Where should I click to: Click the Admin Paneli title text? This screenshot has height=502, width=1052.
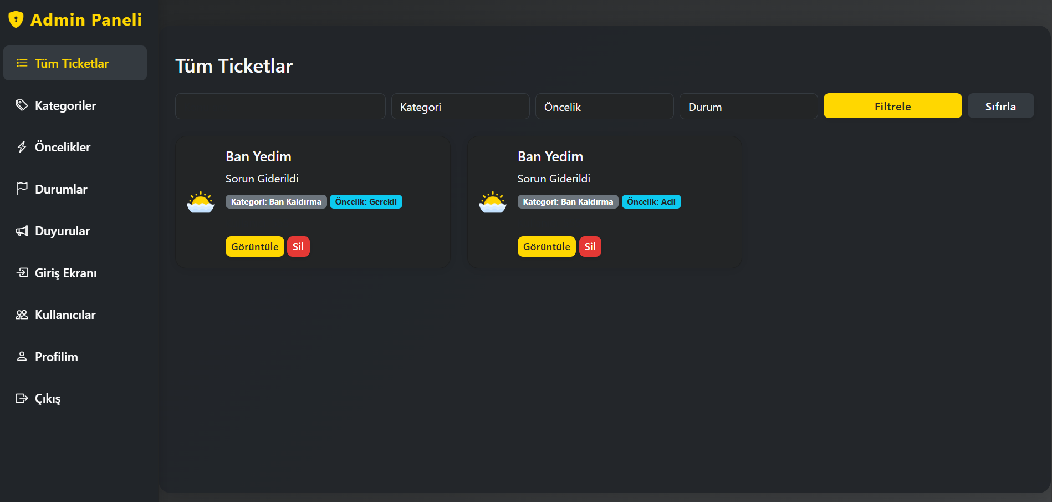pos(86,19)
